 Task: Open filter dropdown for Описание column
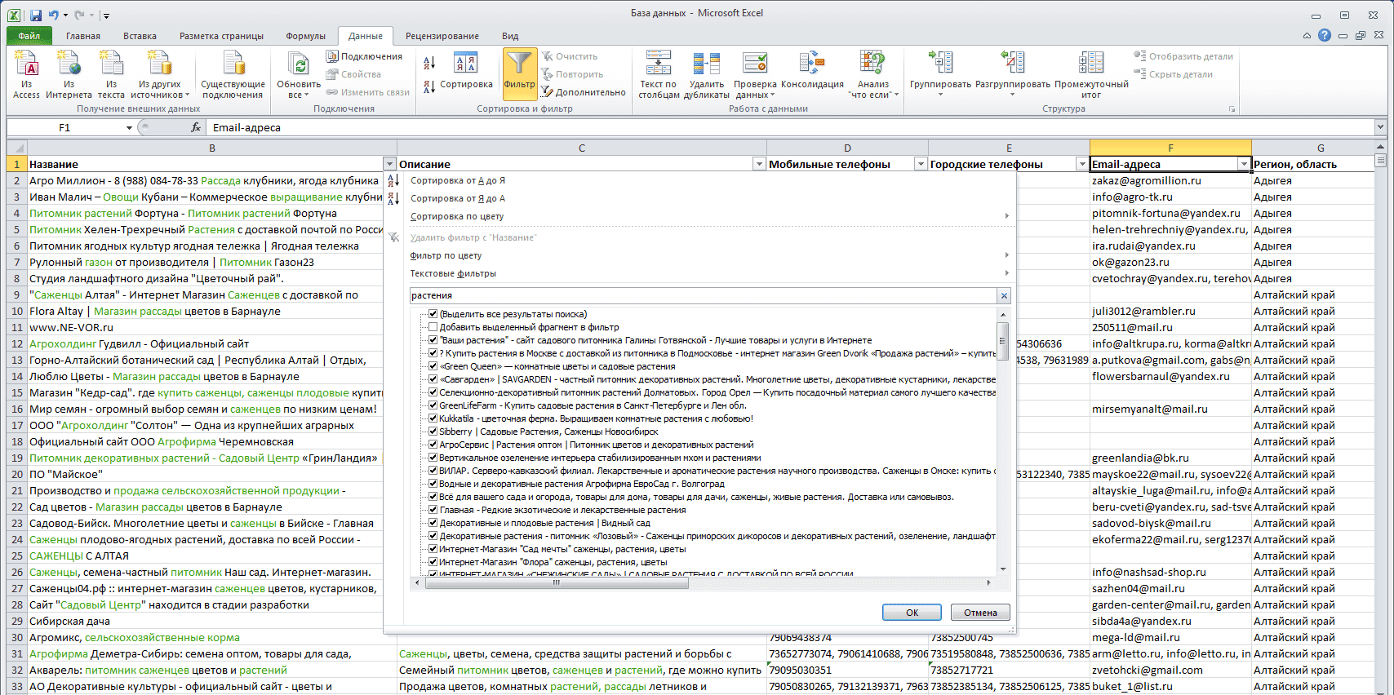759,164
